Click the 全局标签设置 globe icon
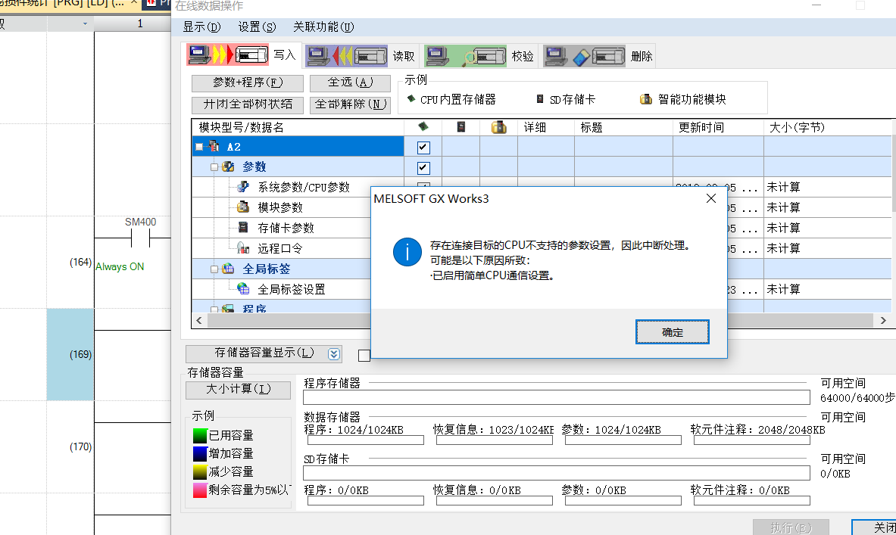896x535 pixels. tap(243, 289)
